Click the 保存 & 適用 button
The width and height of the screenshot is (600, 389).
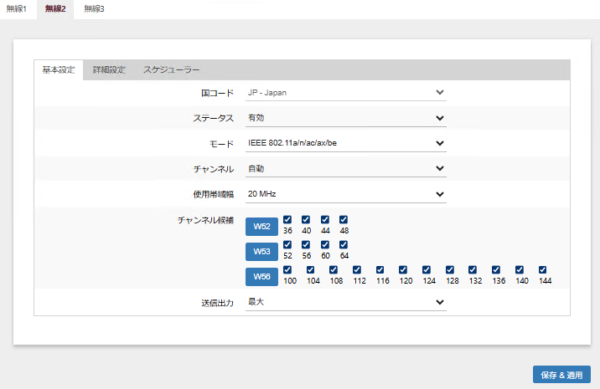561,375
